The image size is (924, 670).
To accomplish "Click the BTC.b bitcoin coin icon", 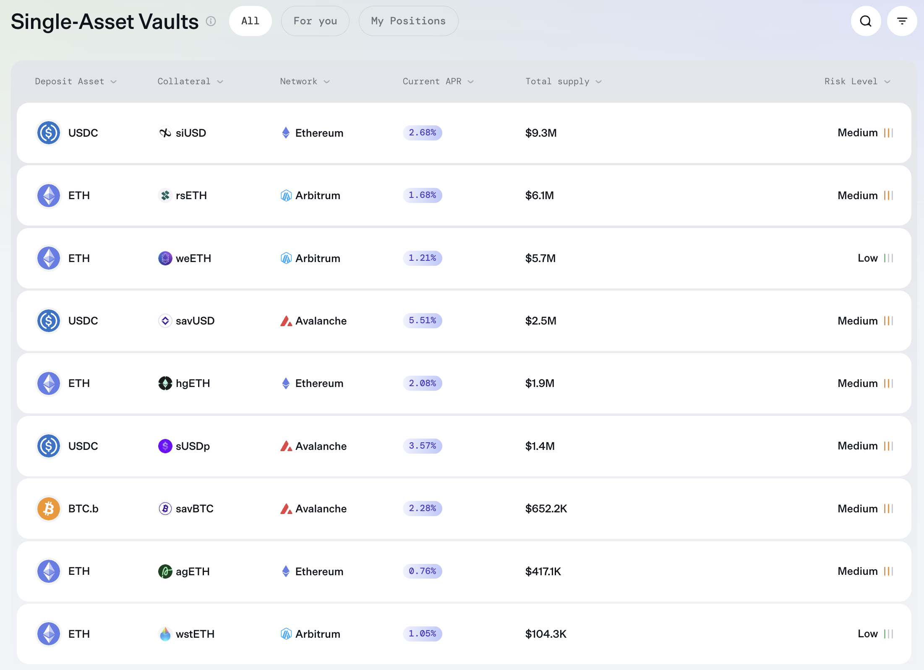I will point(49,509).
